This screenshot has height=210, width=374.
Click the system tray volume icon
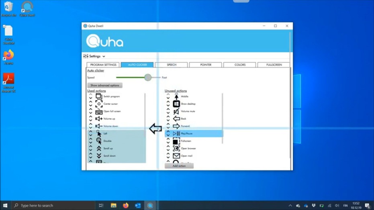(x=337, y=206)
